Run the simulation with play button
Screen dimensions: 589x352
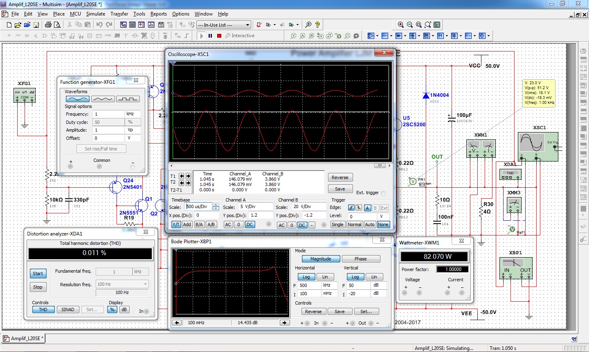pyautogui.click(x=201, y=36)
